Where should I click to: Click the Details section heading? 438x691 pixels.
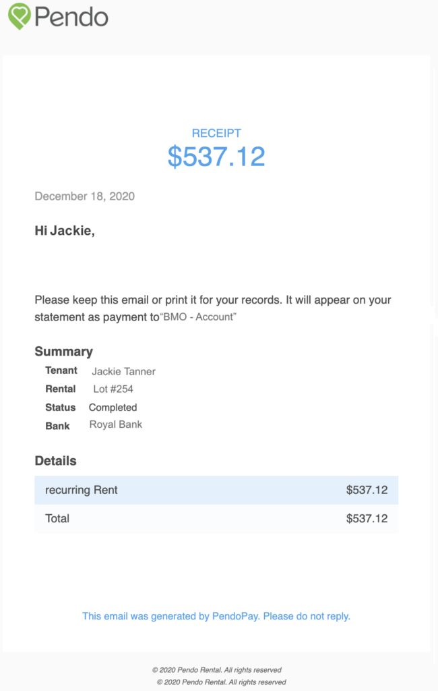tap(55, 461)
